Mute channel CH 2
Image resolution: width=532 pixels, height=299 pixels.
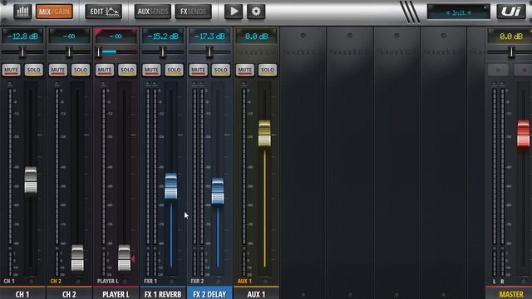pos(57,70)
